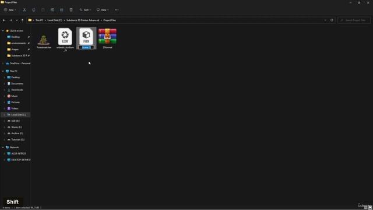Select DESKTOP network computer entry
373x210 pixels.
coord(21,160)
